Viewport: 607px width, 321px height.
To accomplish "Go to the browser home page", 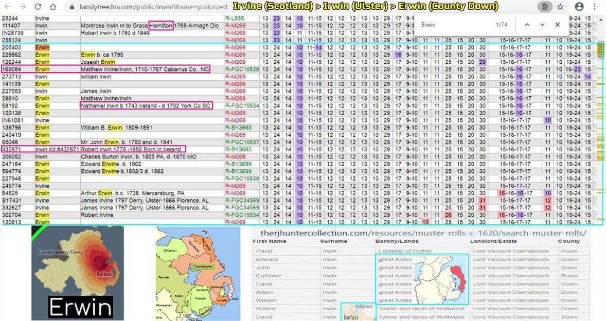I will click(53, 7).
